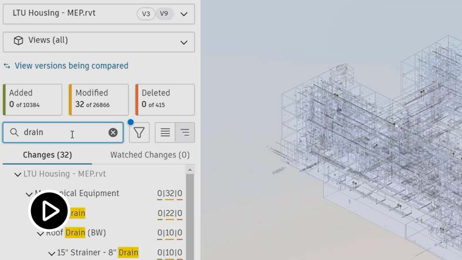Click the 0|22|0 change count
Screen dimensions: 462x260
[169, 213]
